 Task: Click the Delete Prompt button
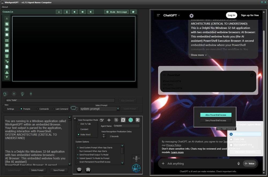(x=37, y=170)
